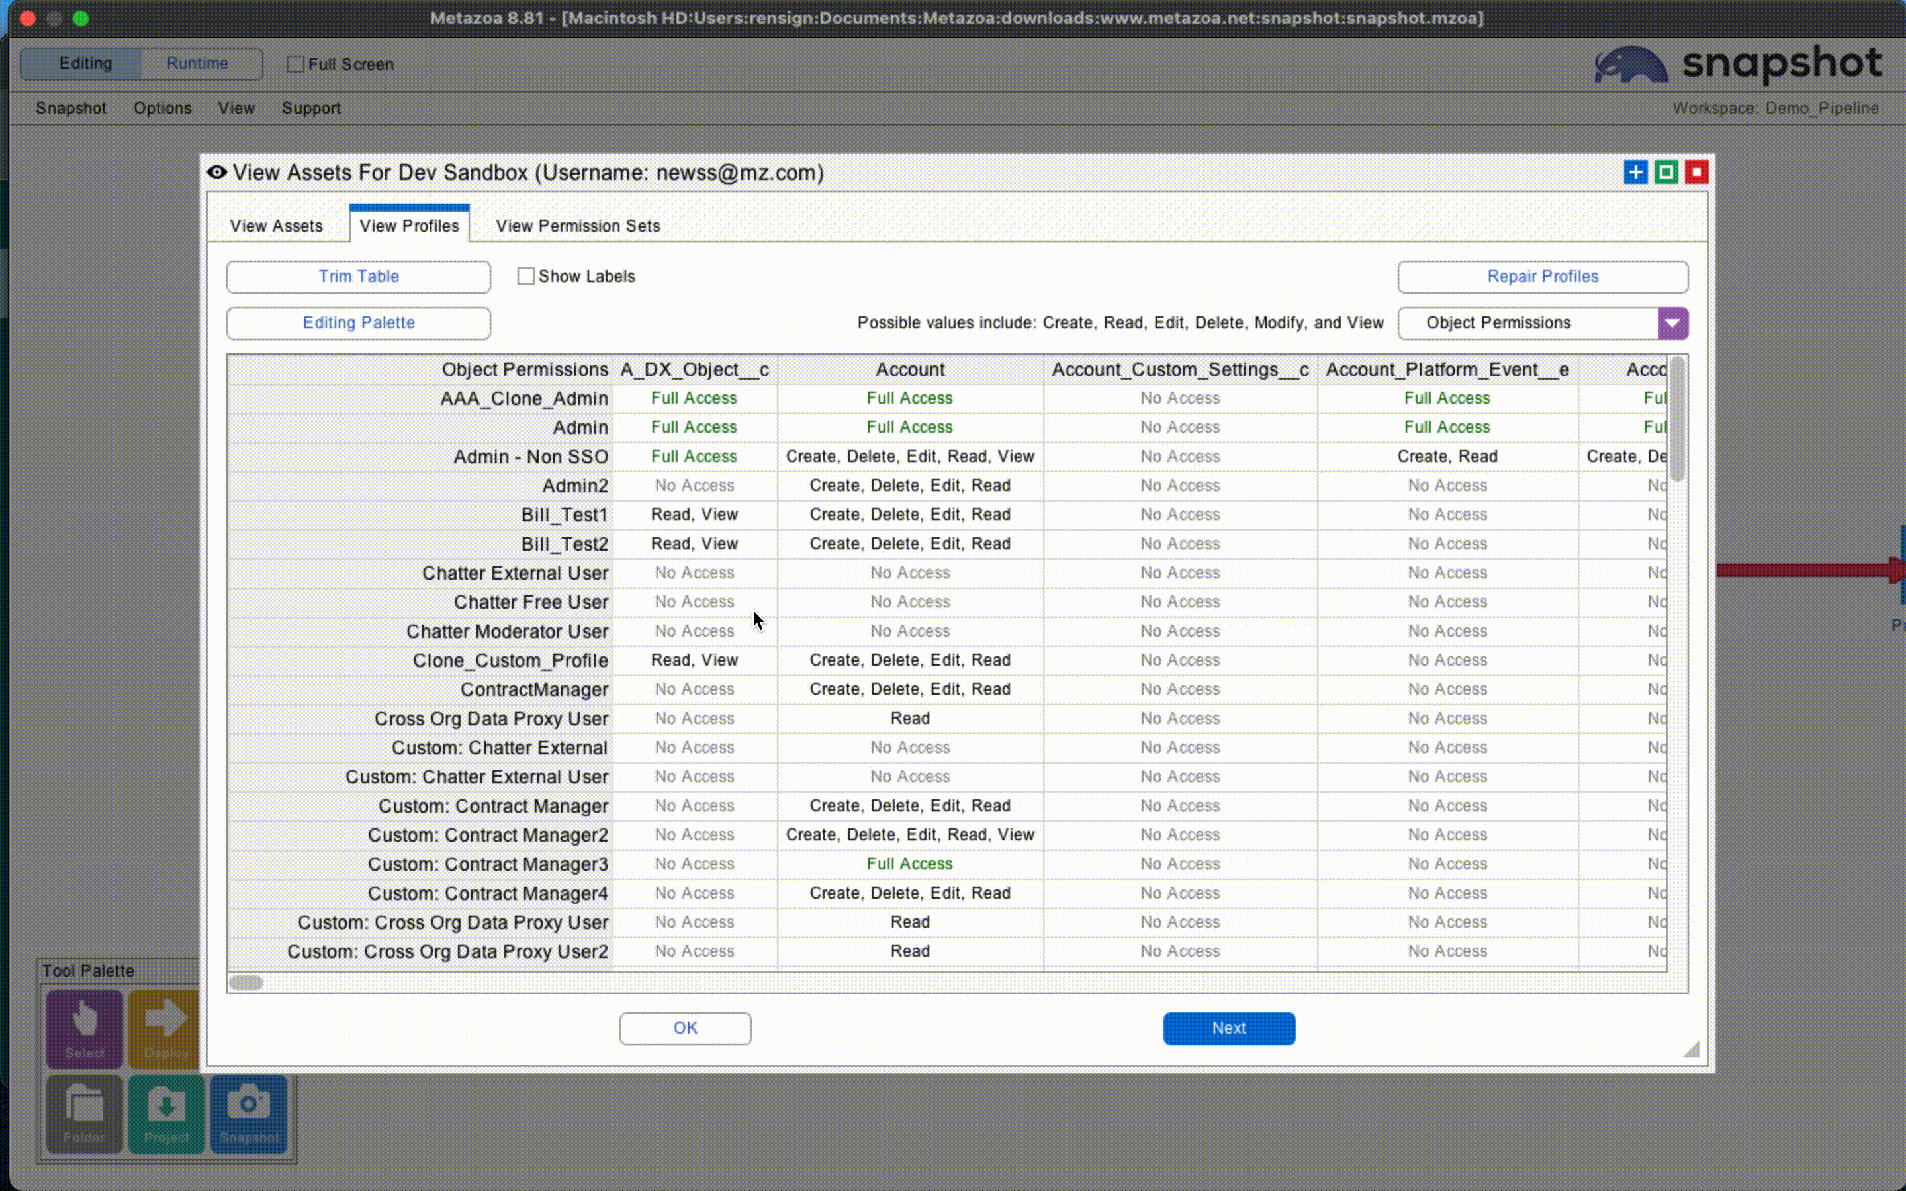Select the Admin2 profile row label

point(575,486)
